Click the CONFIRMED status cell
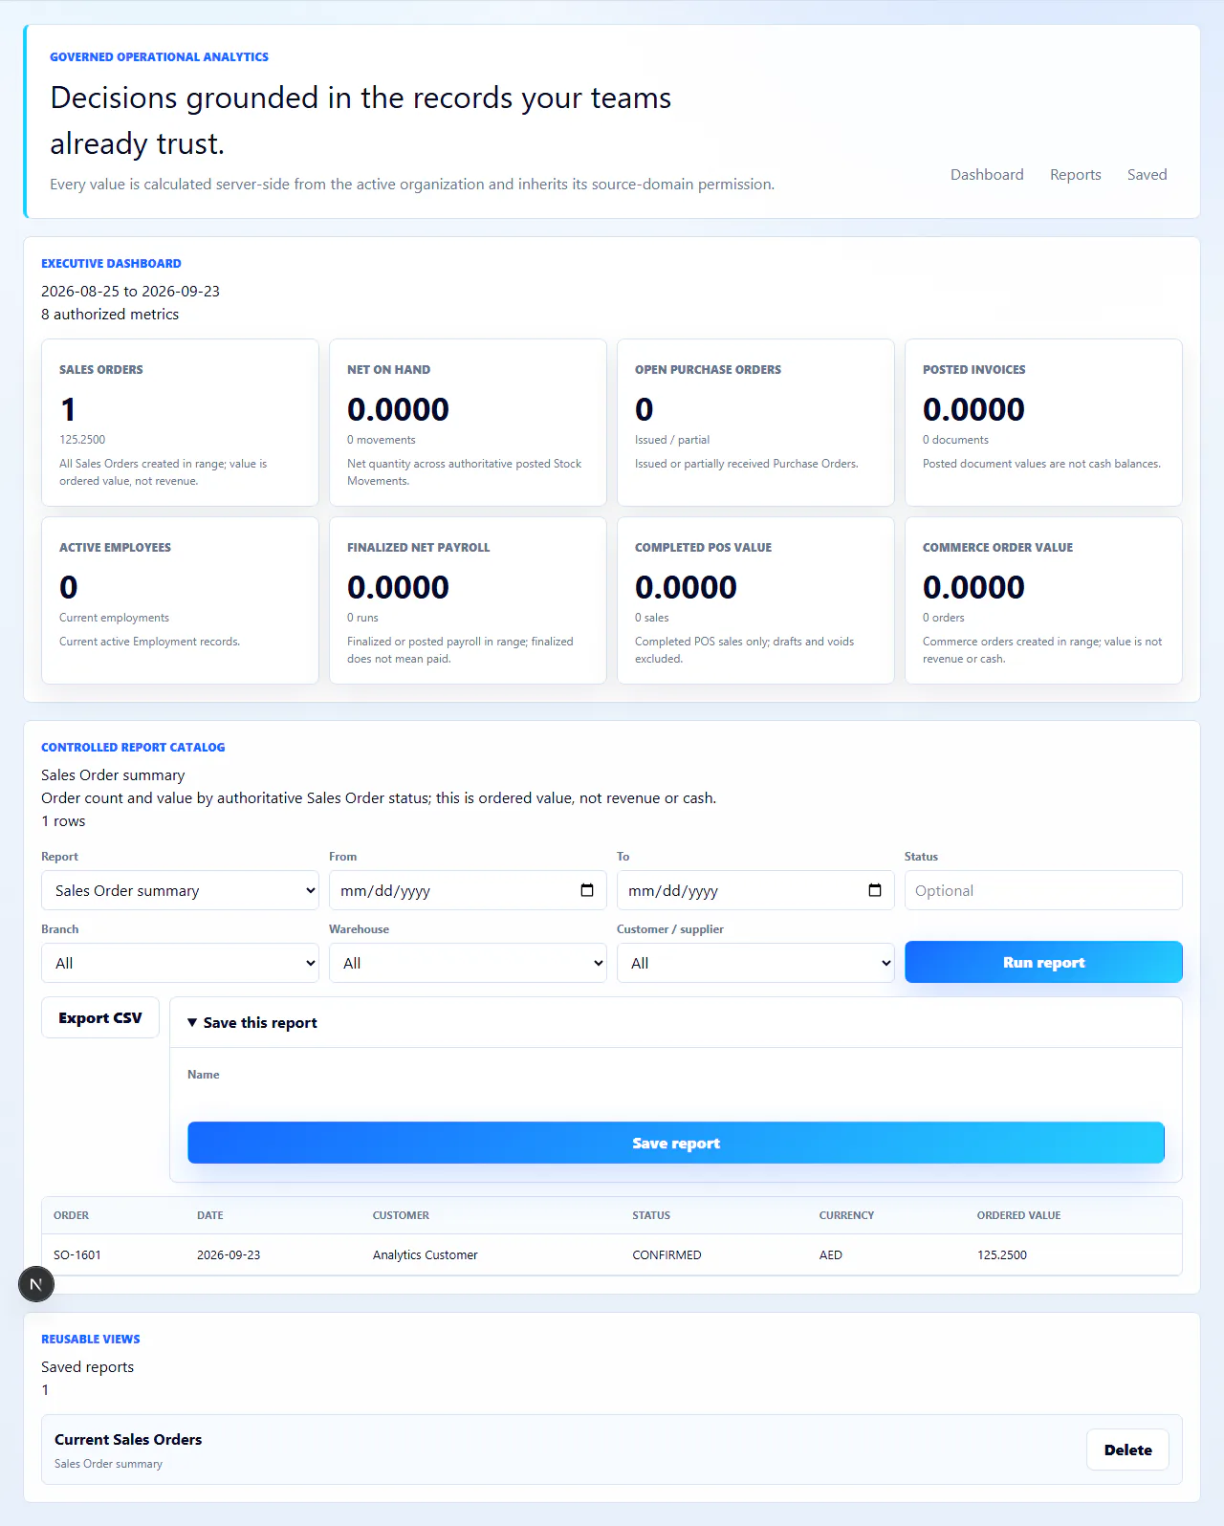Image resolution: width=1224 pixels, height=1526 pixels. [667, 1254]
